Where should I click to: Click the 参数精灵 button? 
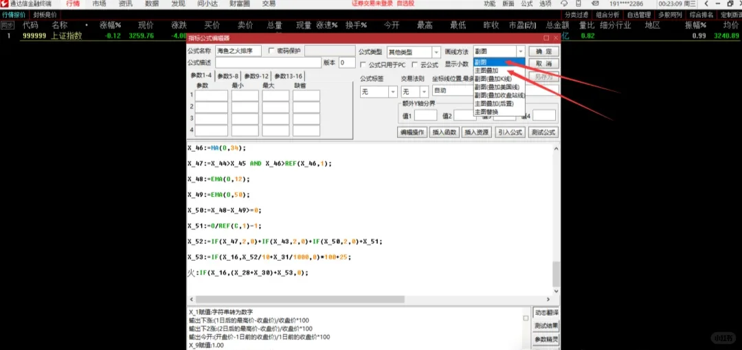click(x=546, y=339)
